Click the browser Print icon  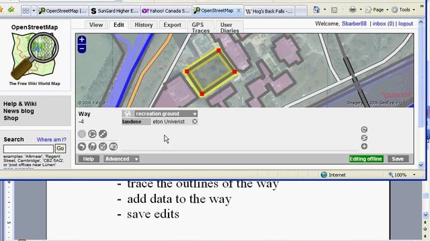pos(352,10)
